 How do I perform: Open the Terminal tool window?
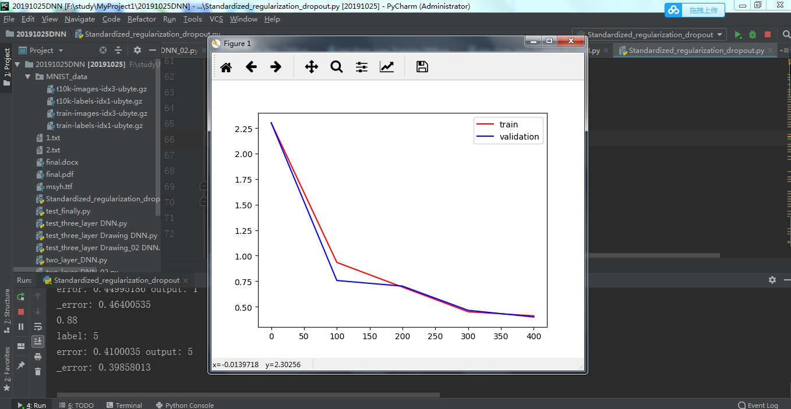point(124,405)
